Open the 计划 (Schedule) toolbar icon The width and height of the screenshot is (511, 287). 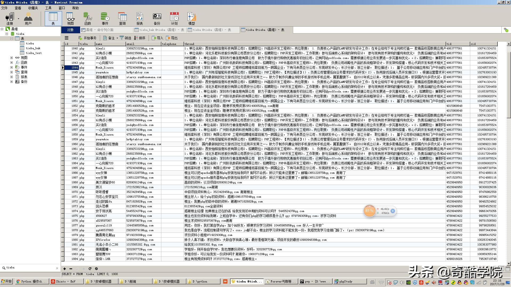tap(174, 19)
